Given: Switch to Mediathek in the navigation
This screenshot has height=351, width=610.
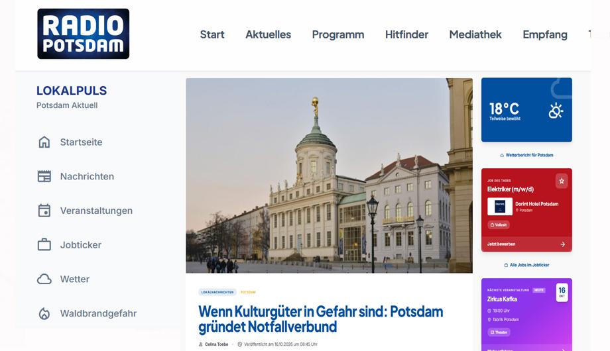Looking at the screenshot, I should [475, 34].
